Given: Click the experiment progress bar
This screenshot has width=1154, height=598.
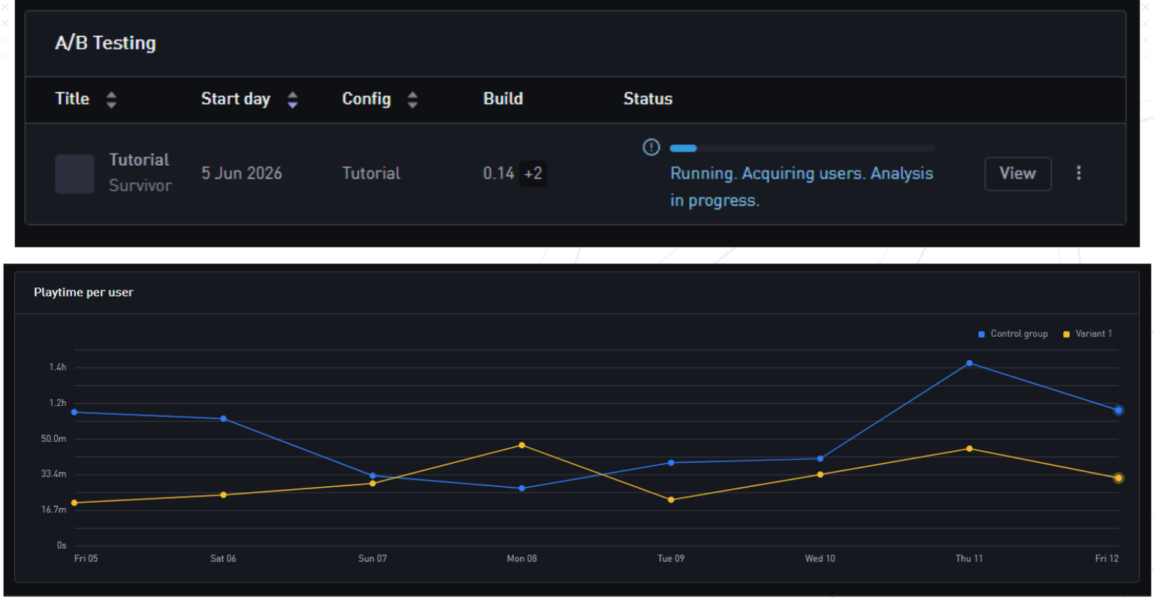Looking at the screenshot, I should click(802, 149).
